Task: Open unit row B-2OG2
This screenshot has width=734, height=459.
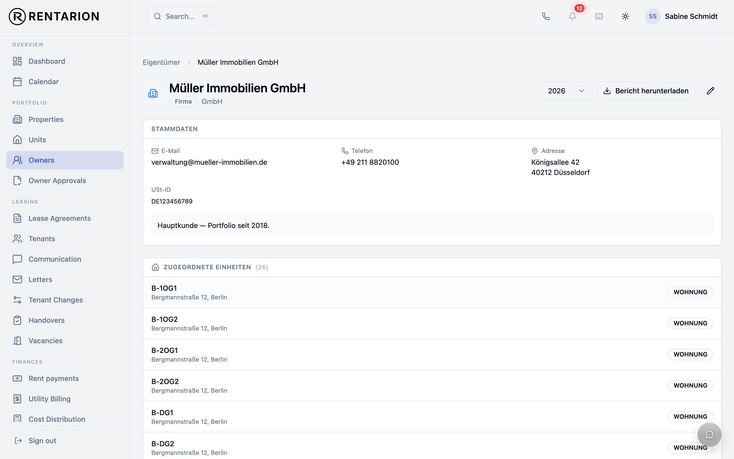Action: point(432,386)
